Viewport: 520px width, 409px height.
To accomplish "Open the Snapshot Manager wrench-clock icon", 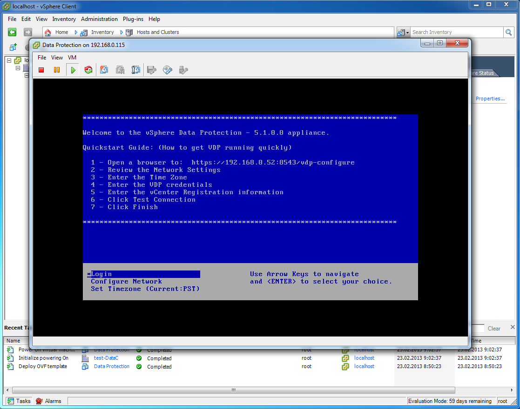I will pos(135,70).
